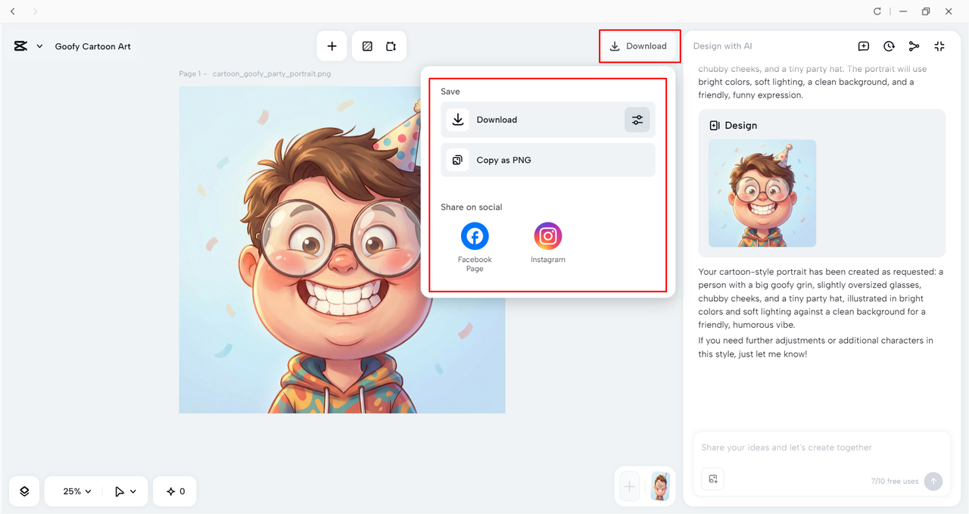Click the upload image icon in chat box

pos(713,479)
